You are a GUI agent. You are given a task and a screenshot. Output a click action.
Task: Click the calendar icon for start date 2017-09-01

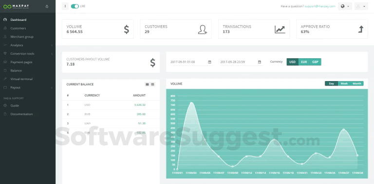210,62
